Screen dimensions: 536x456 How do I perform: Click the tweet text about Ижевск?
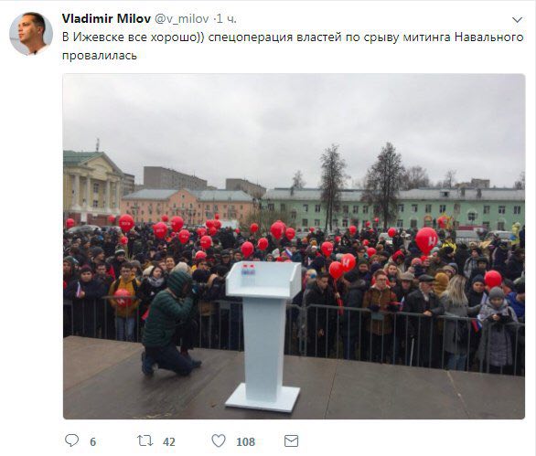click(293, 46)
